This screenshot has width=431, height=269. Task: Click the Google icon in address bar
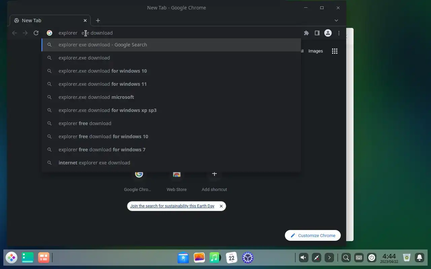[49, 33]
